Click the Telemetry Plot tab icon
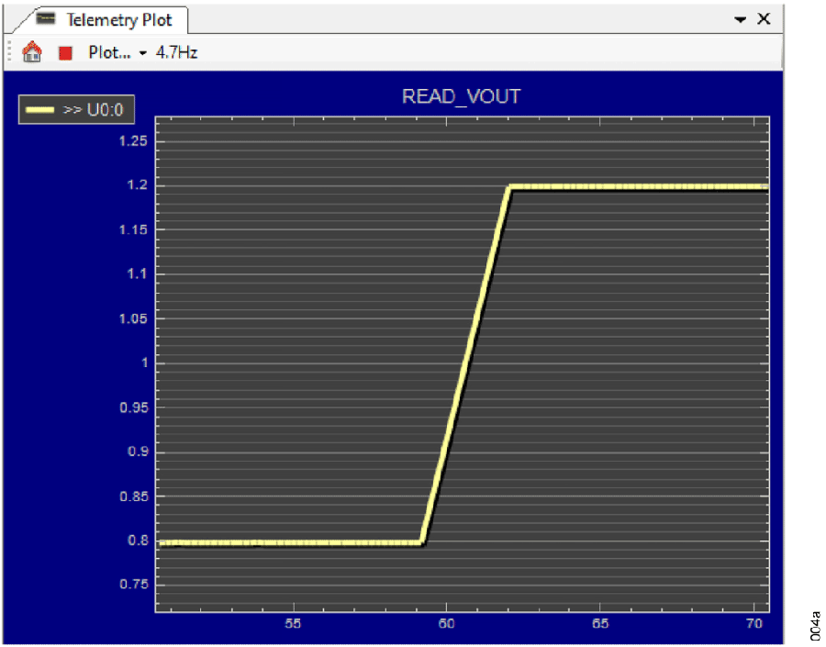 46,19
